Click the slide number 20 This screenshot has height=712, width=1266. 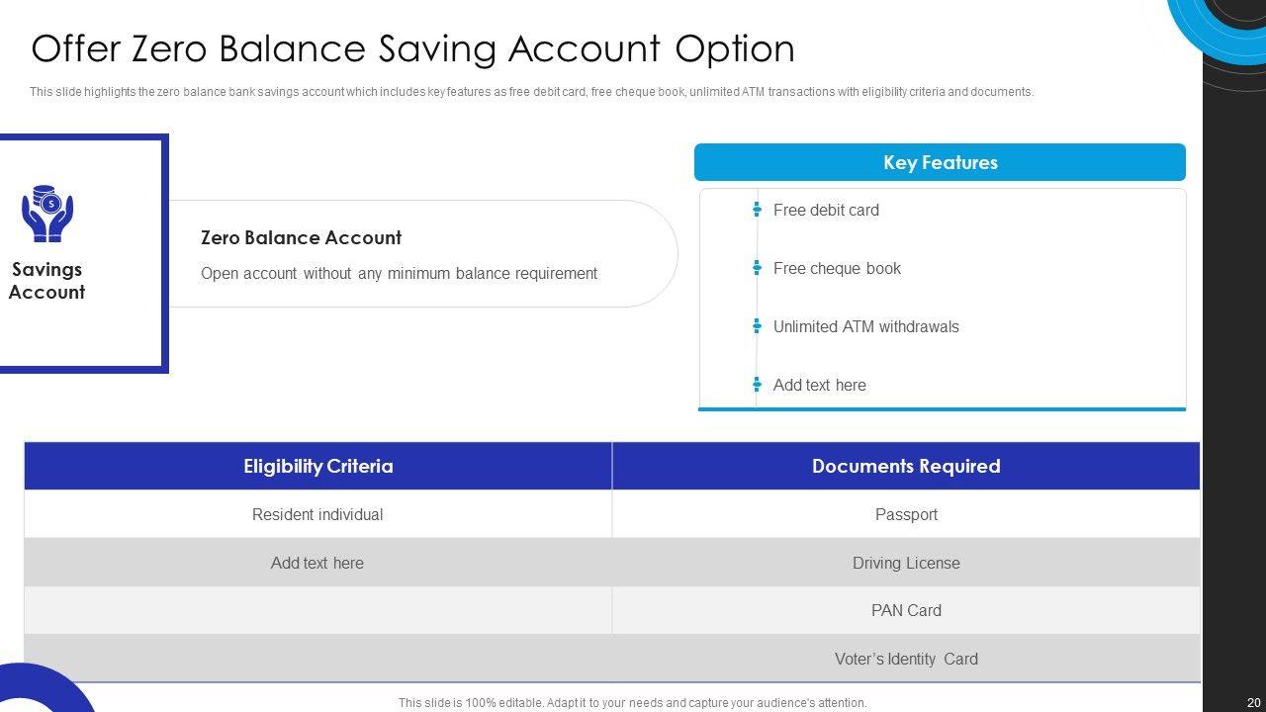[1254, 702]
